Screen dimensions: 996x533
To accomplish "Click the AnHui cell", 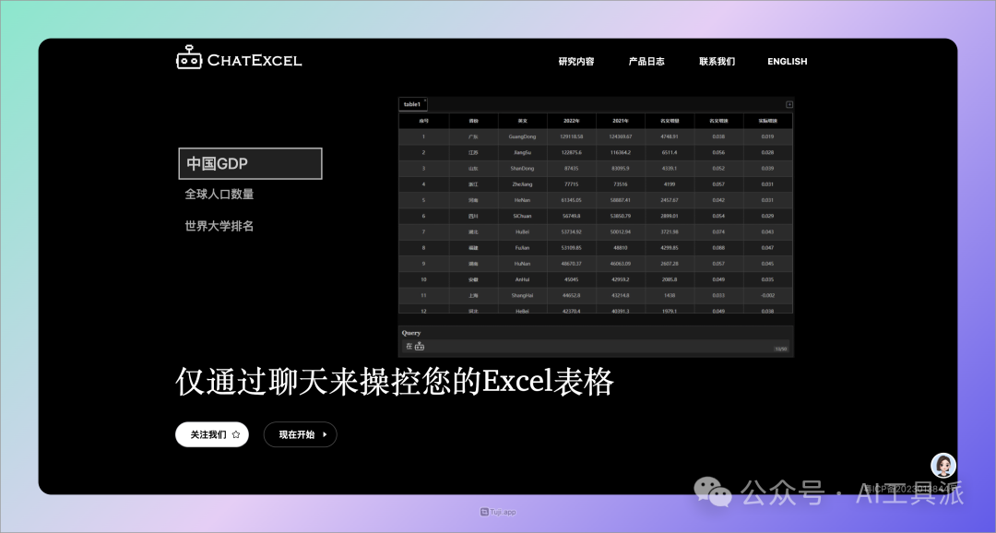I will point(522,279).
